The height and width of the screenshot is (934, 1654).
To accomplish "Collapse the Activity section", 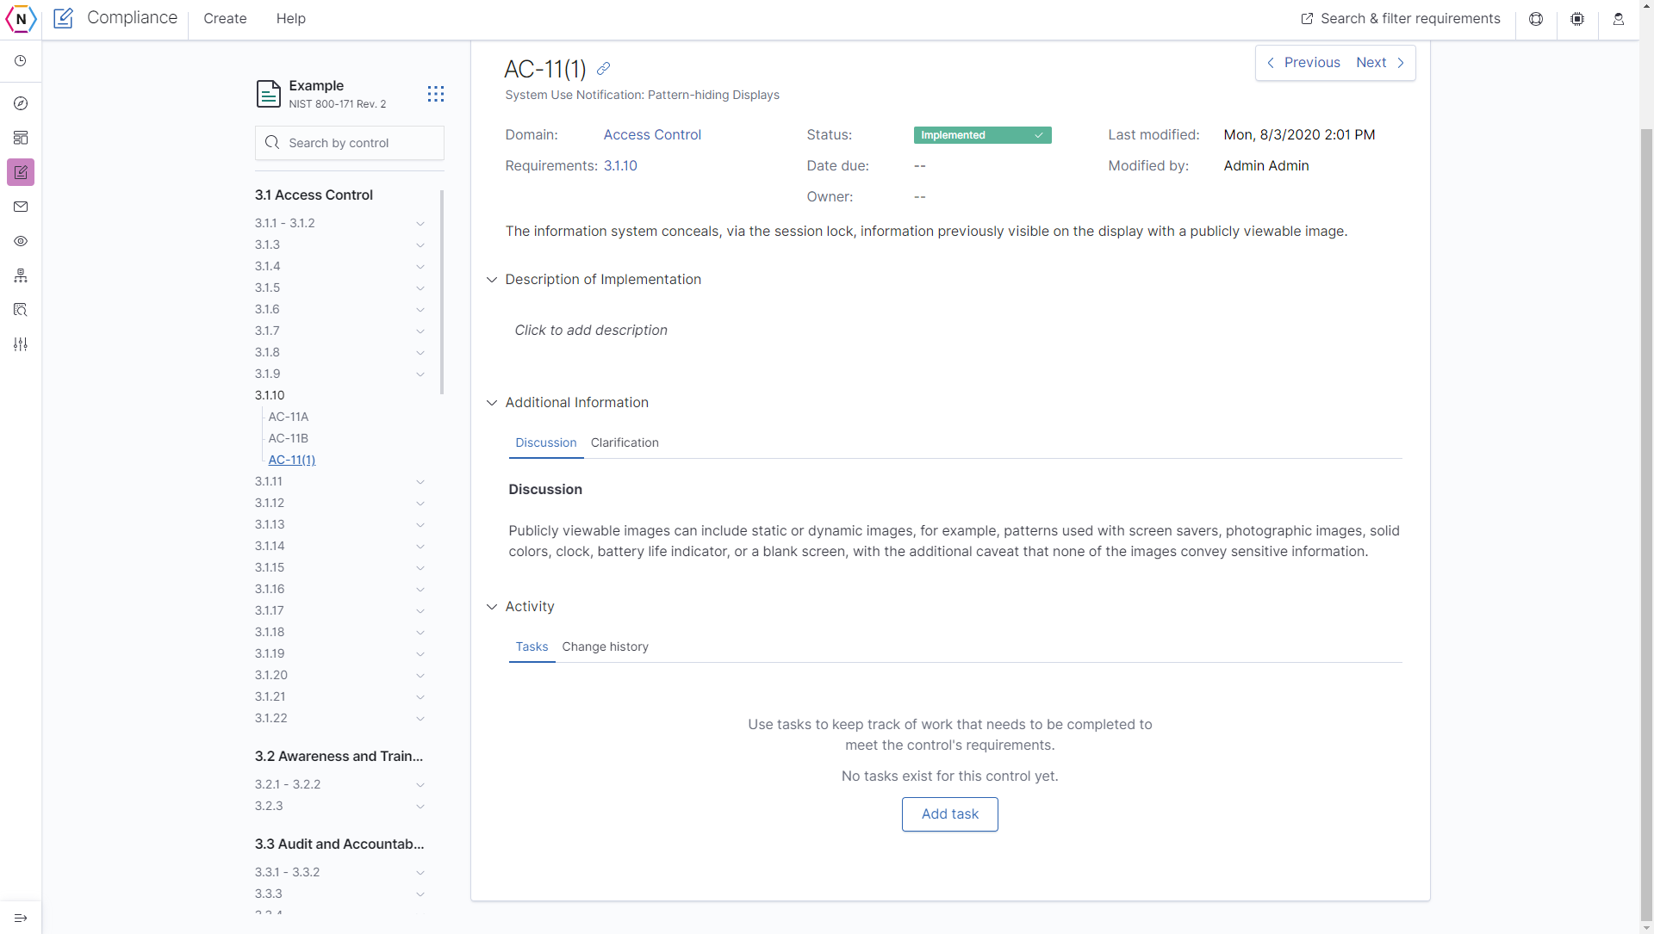I will (x=492, y=607).
